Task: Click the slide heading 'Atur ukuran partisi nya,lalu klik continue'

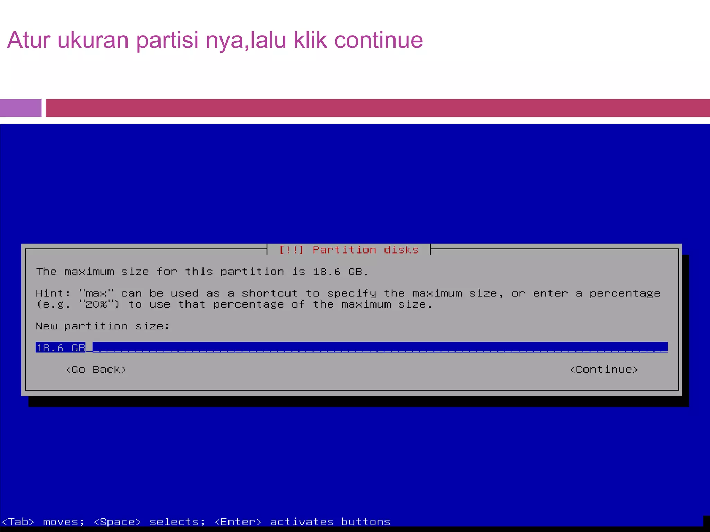Action: coord(215,40)
